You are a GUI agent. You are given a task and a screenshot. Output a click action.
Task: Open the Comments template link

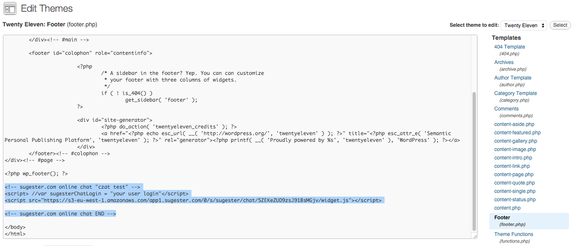pos(506,109)
